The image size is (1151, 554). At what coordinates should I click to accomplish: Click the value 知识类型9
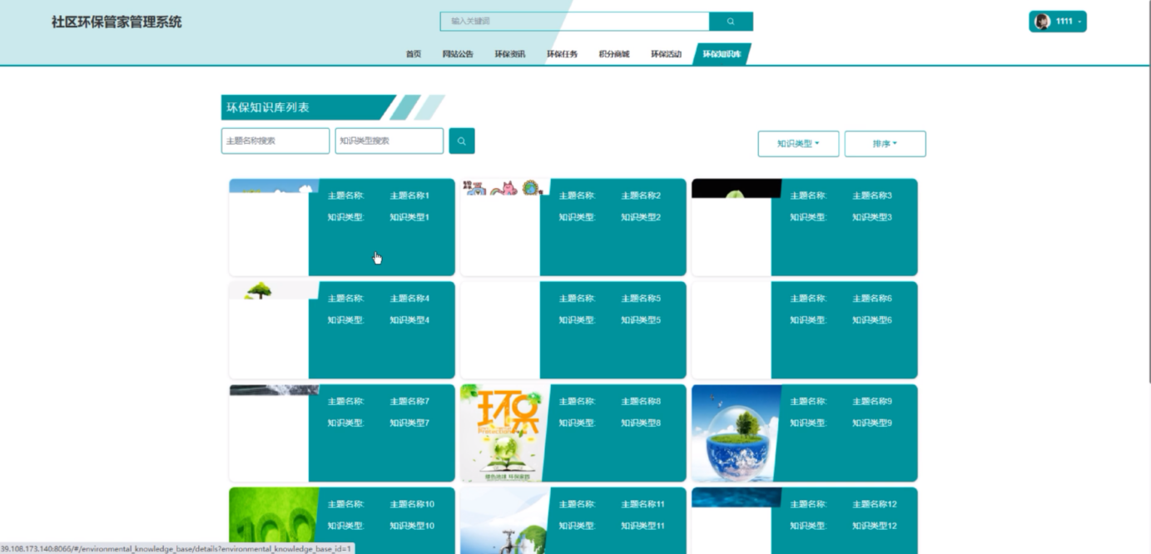[x=872, y=423]
